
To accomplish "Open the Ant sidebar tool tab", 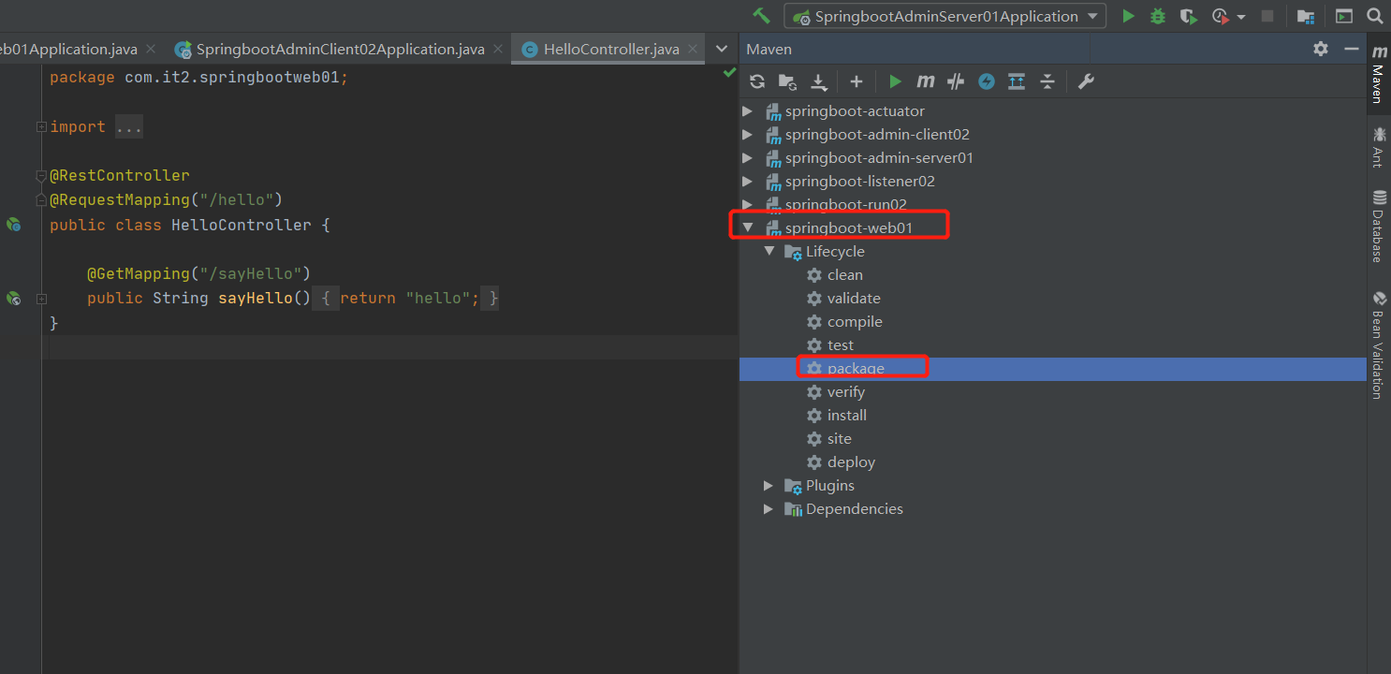I will point(1378,146).
